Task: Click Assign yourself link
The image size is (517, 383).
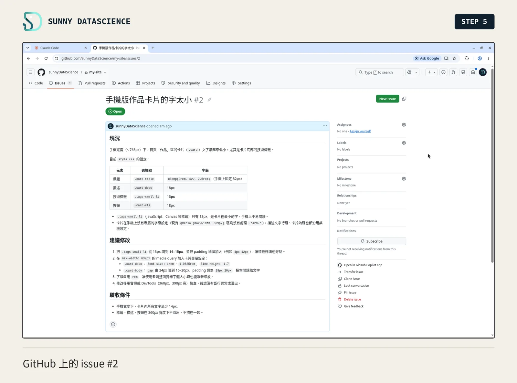Action: click(360, 131)
